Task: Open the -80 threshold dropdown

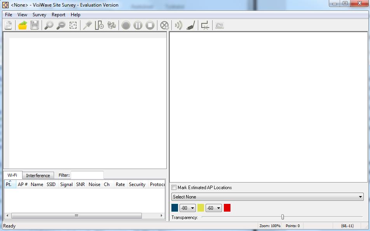Action: tap(188, 208)
